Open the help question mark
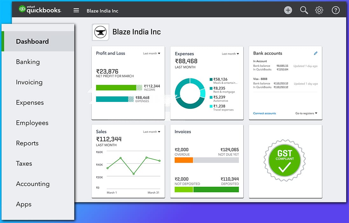This screenshot has height=223, width=349. (336, 10)
